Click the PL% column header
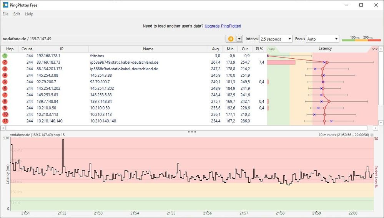This screenshot has width=384, height=218. click(259, 49)
